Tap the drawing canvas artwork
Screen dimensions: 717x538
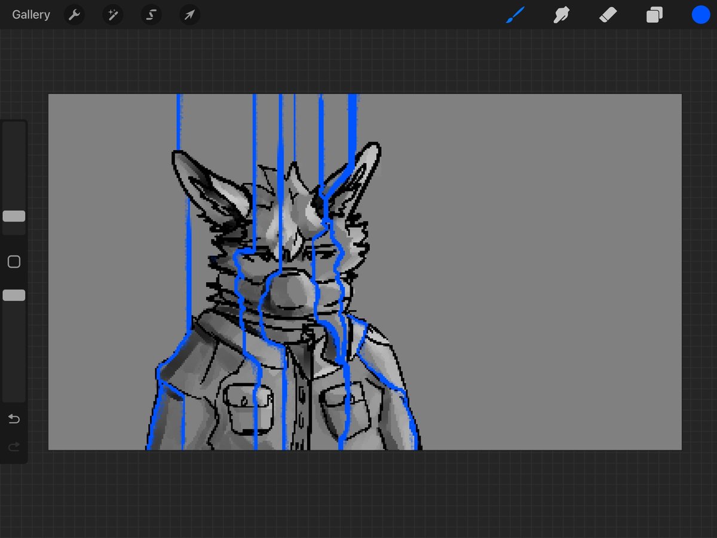click(364, 272)
